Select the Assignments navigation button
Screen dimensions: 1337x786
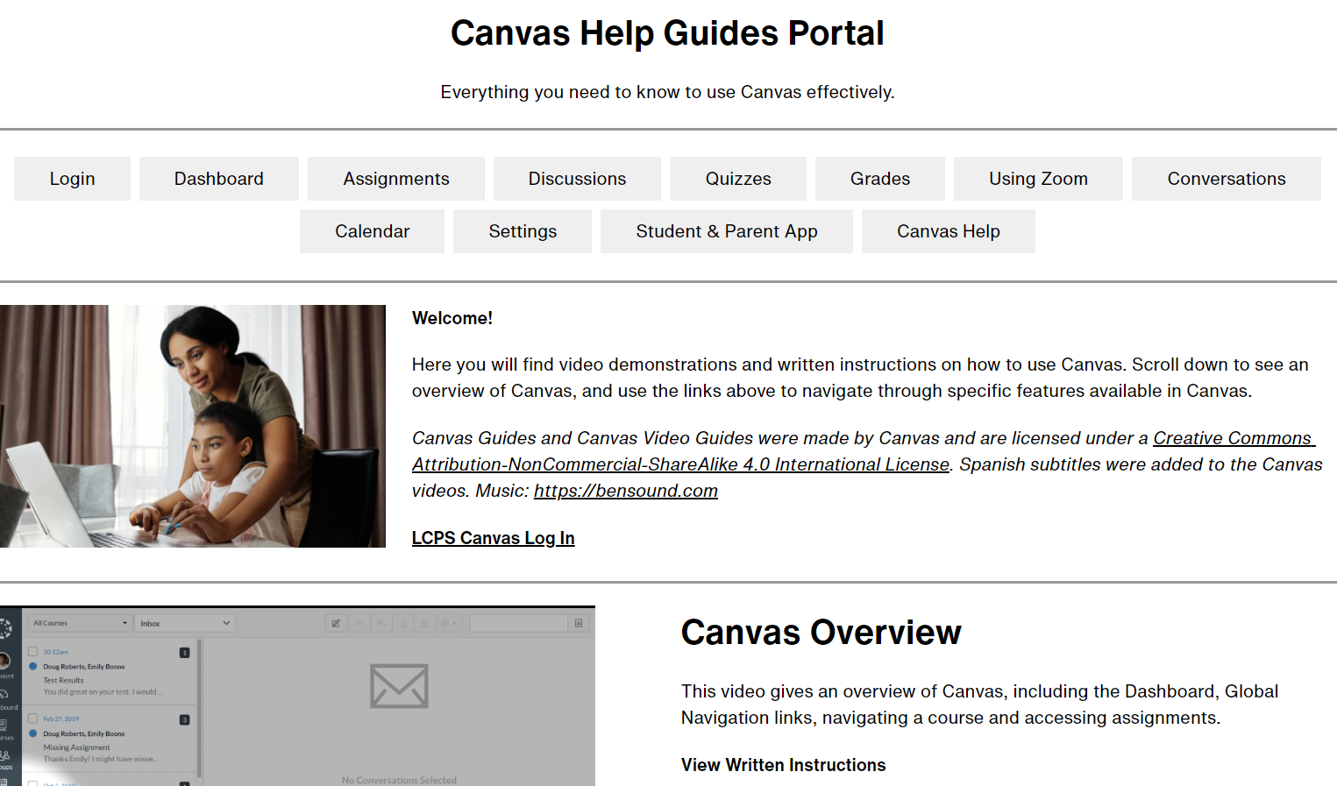tap(396, 179)
